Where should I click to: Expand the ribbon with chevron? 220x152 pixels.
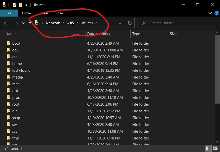[x=210, y=13]
